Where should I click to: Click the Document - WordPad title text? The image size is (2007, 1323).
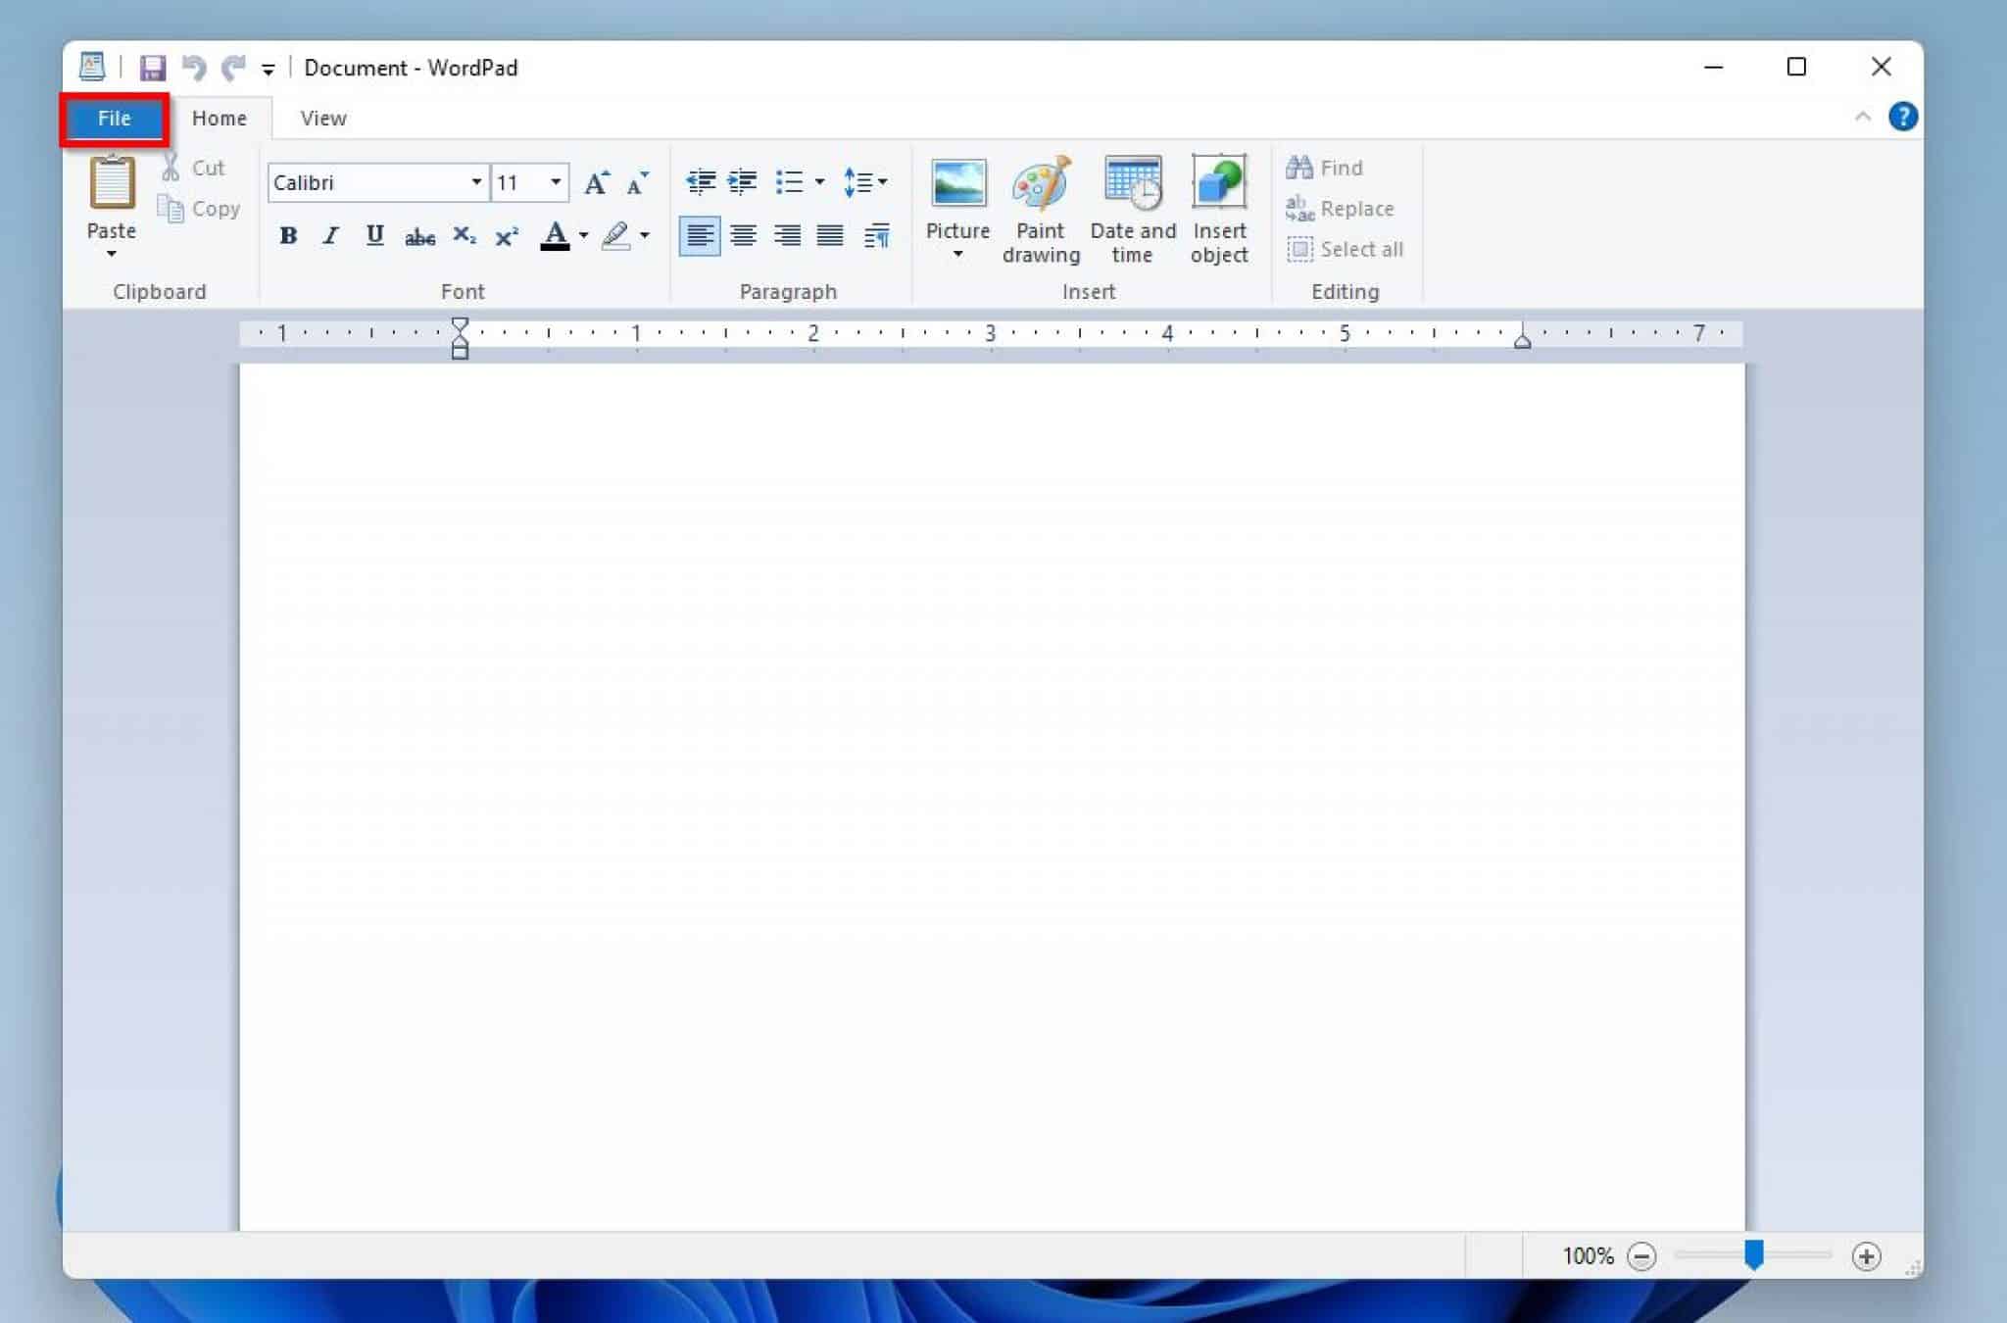pyautogui.click(x=411, y=68)
